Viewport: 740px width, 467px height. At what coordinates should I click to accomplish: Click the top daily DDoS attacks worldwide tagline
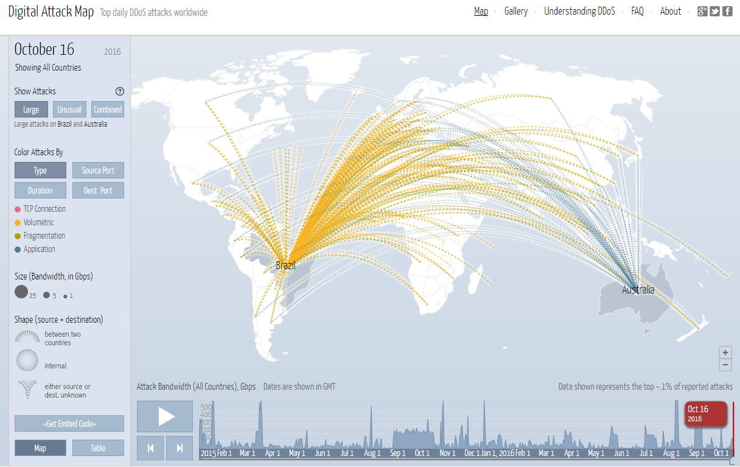(154, 12)
